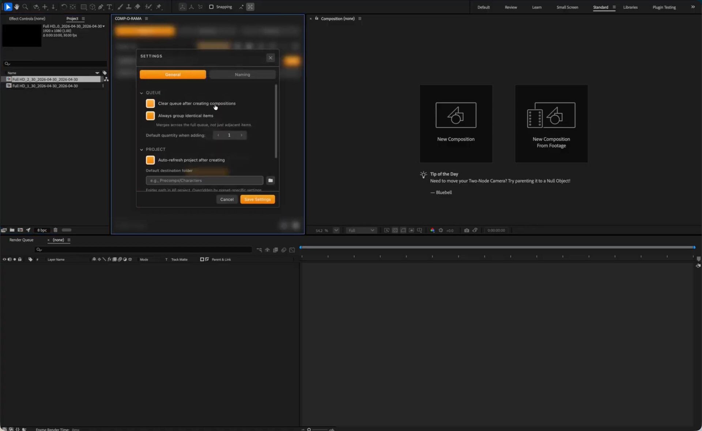702x431 pixels.
Task: Select the Rotation tool in toolbar
Action: click(64, 7)
